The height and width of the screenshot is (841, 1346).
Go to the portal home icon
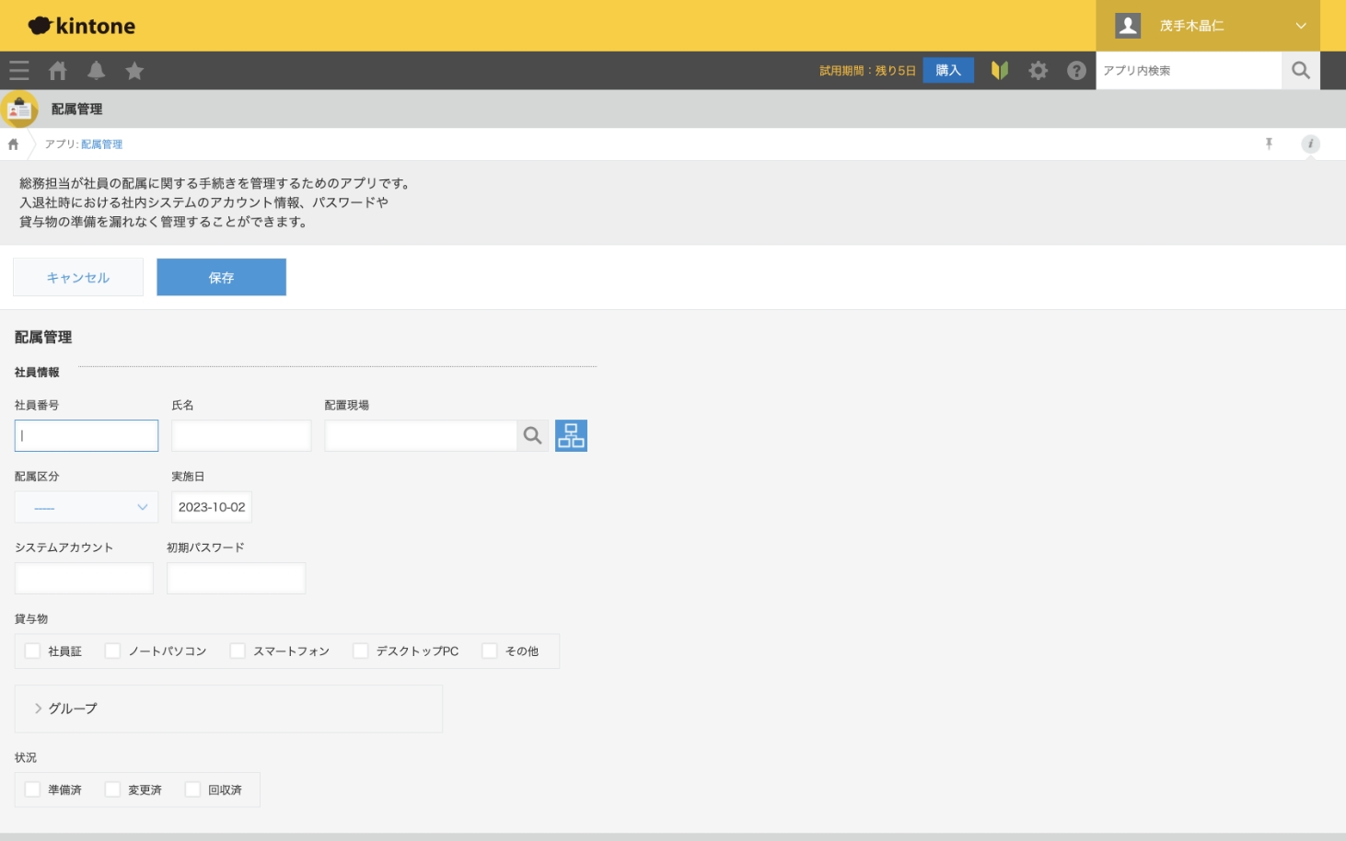click(58, 71)
